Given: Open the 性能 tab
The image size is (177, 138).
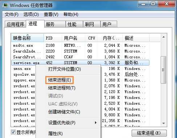Looking at the screenshot, I should [x=74, y=24].
